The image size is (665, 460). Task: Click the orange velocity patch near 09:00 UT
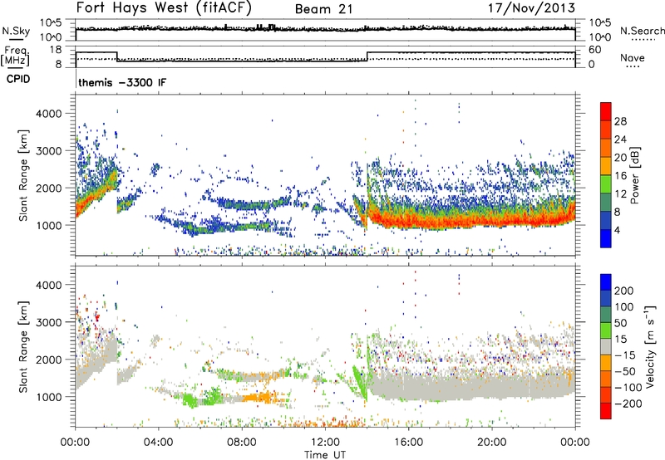[x=259, y=398]
